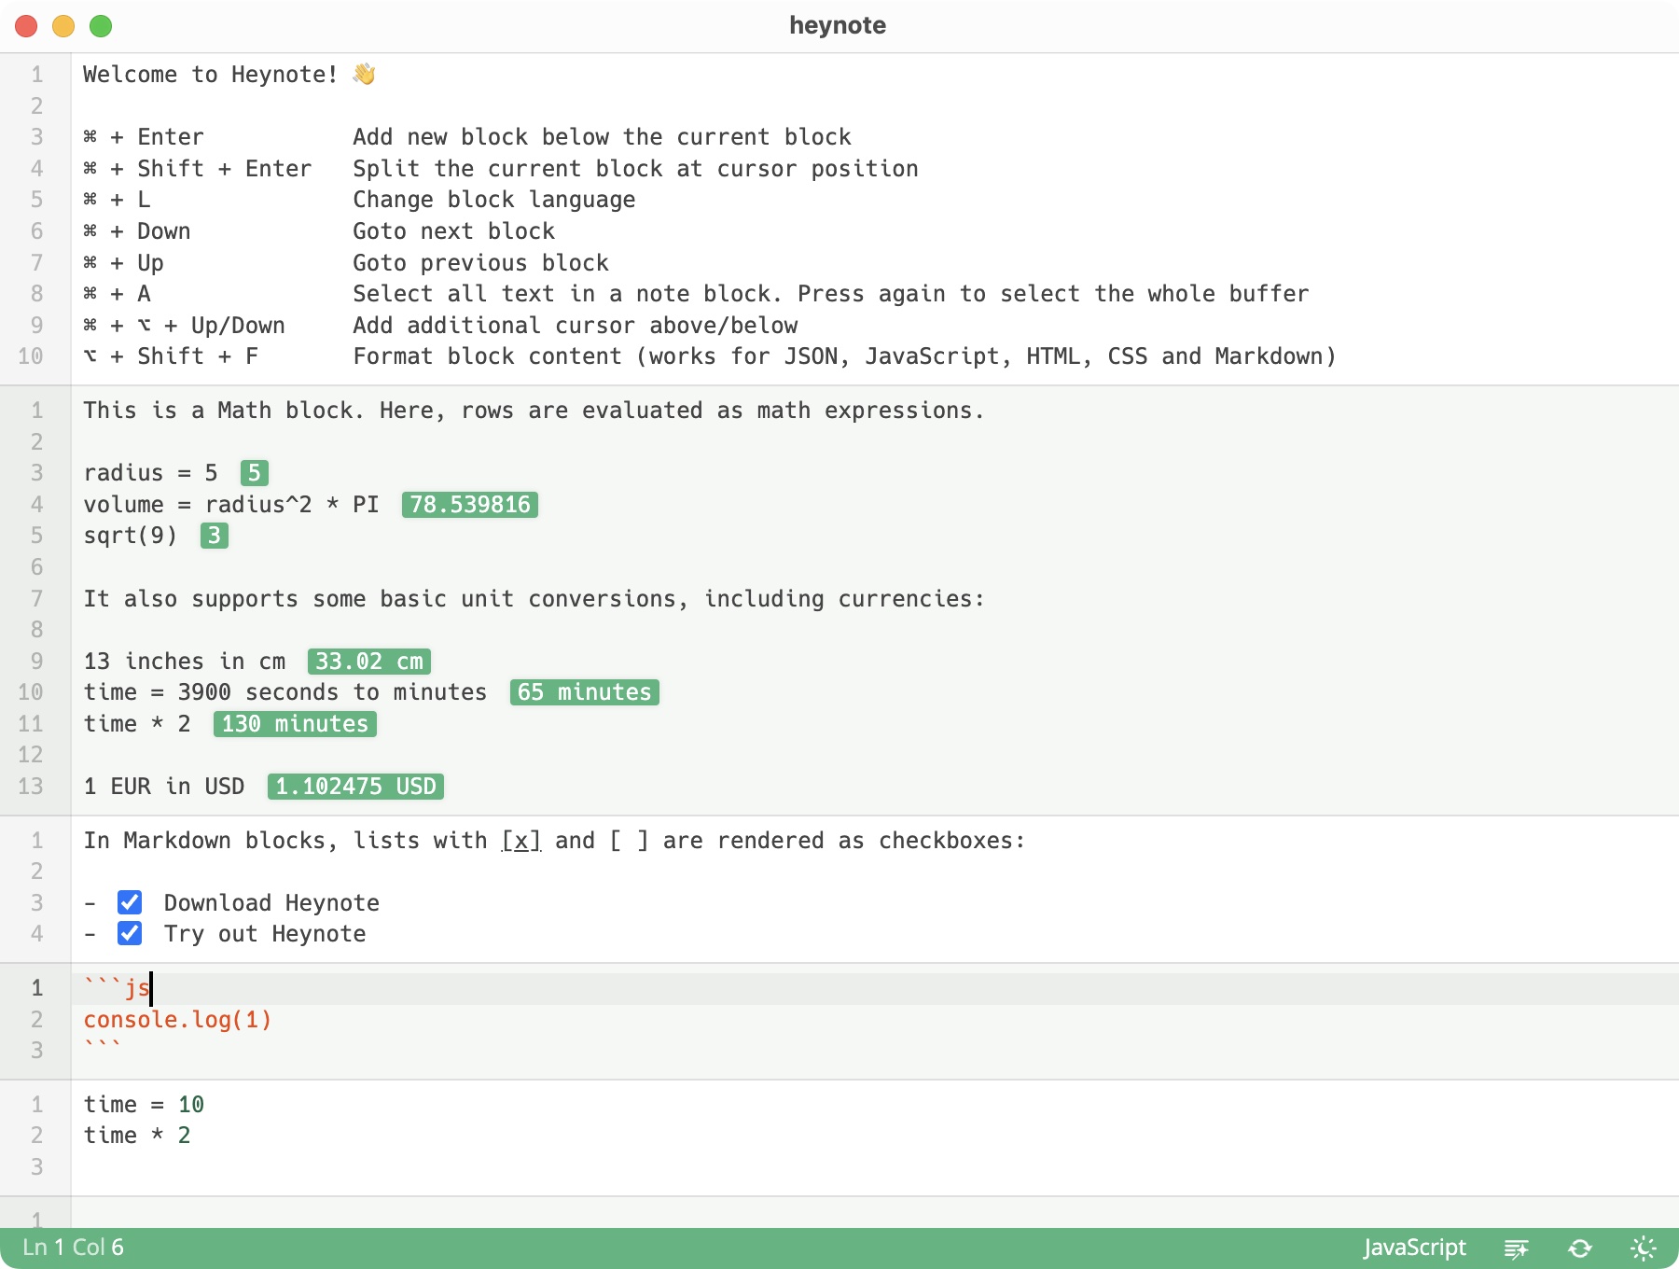Click '1 EUR in USD' expression text

(x=164, y=787)
